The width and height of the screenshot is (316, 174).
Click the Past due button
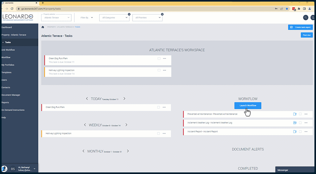[307, 35]
